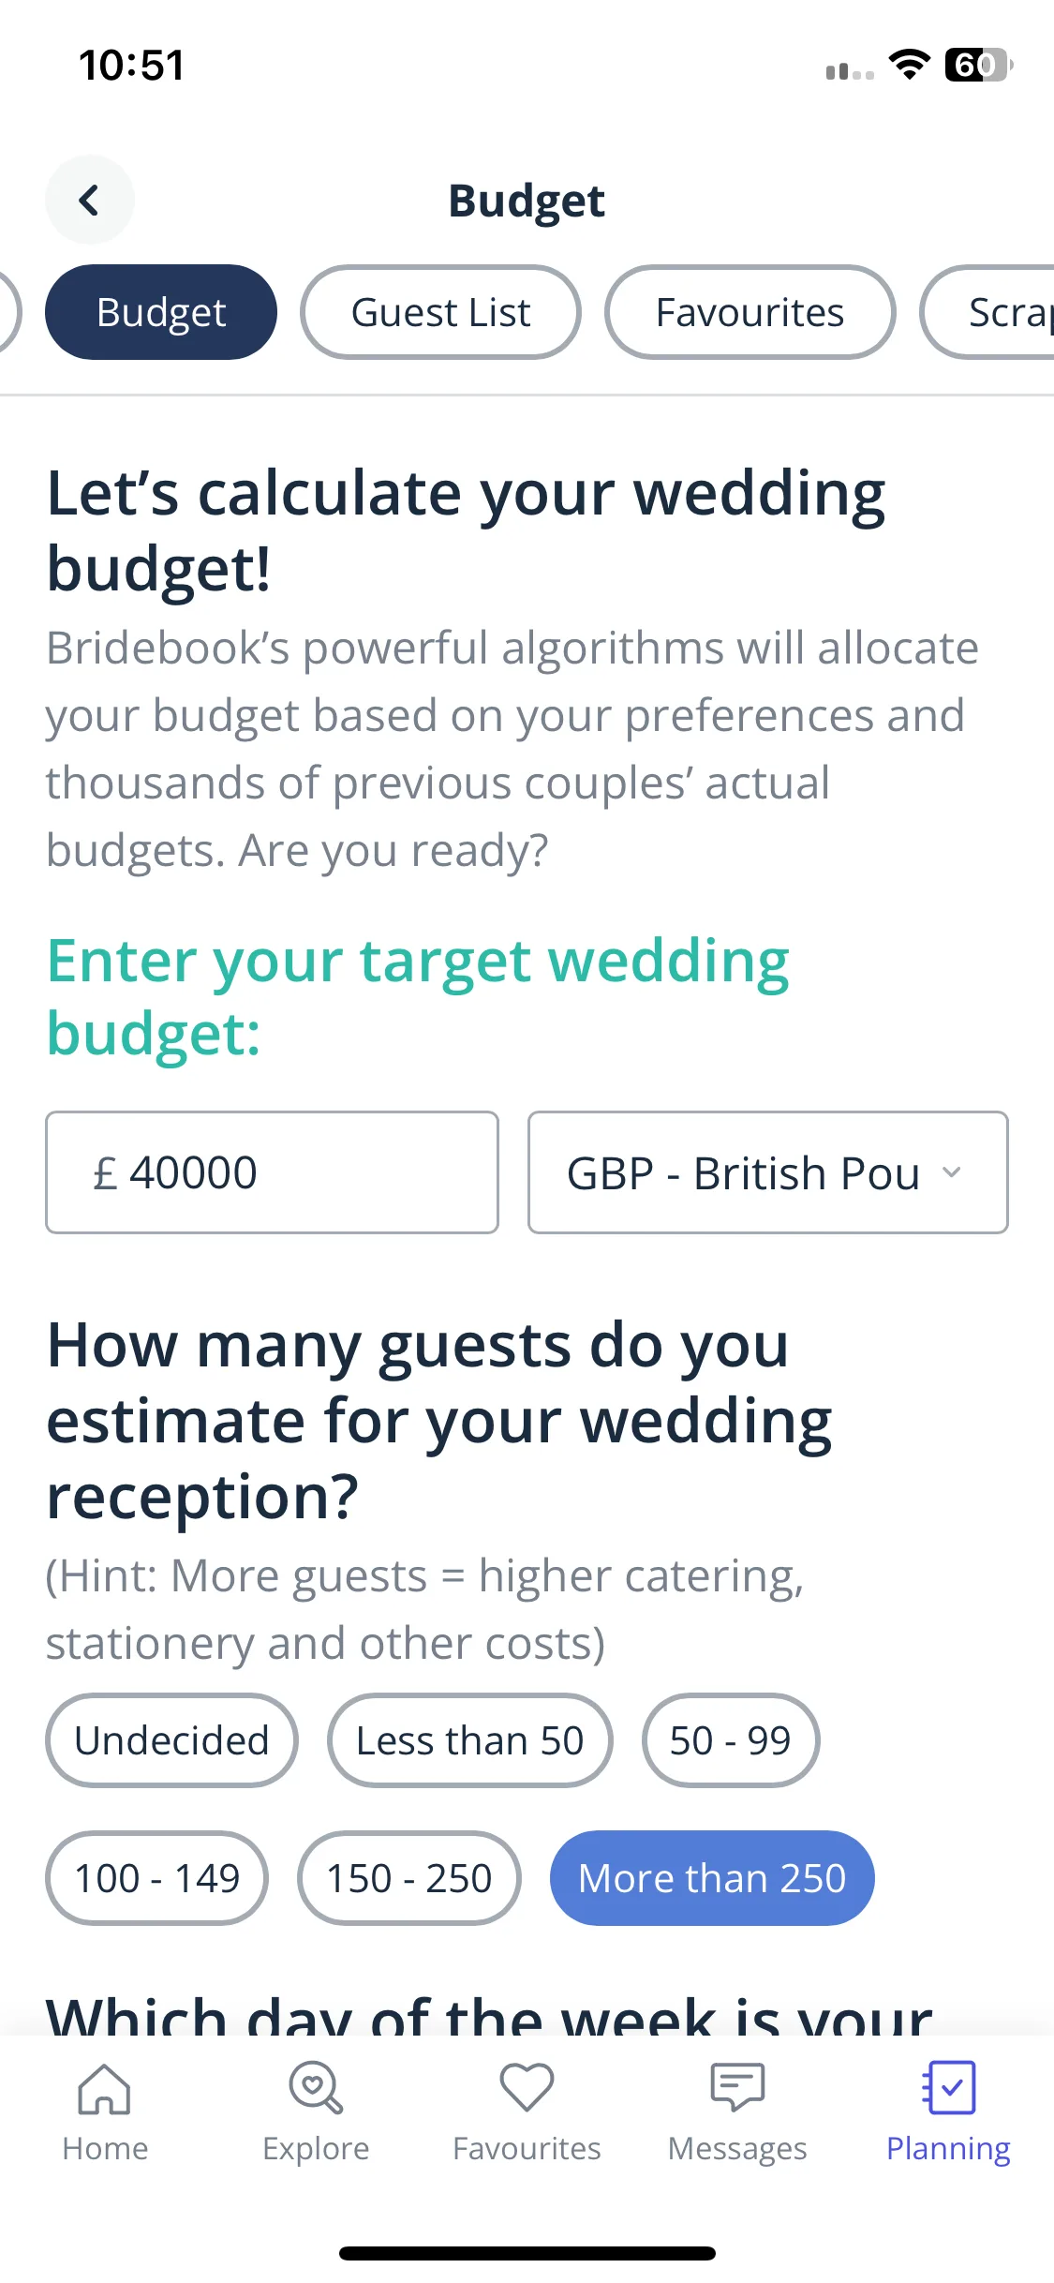
Task: Open the GBP currency dropdown
Action: click(768, 1172)
